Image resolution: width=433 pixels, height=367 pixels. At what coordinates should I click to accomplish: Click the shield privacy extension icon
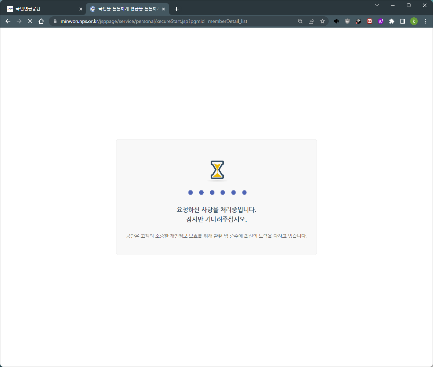click(347, 21)
